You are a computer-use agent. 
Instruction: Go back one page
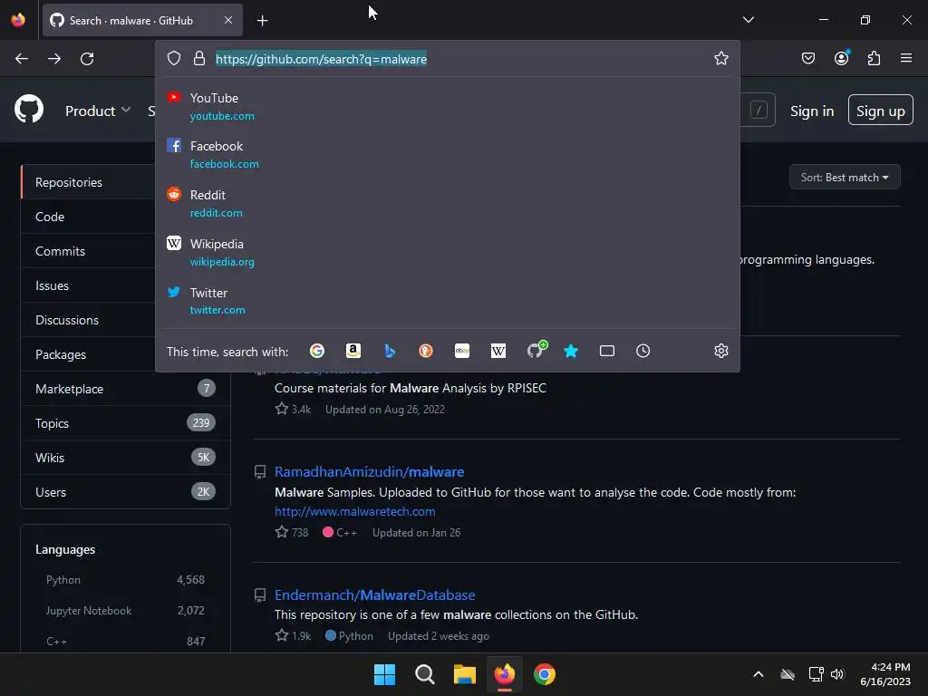pyautogui.click(x=22, y=59)
